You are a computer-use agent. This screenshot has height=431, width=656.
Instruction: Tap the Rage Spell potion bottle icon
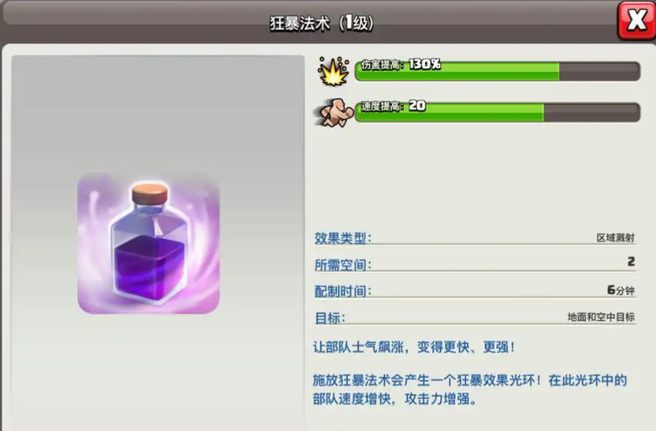[x=149, y=244]
